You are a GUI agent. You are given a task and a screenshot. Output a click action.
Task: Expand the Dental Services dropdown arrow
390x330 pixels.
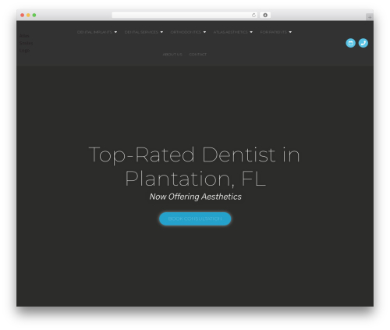click(161, 32)
